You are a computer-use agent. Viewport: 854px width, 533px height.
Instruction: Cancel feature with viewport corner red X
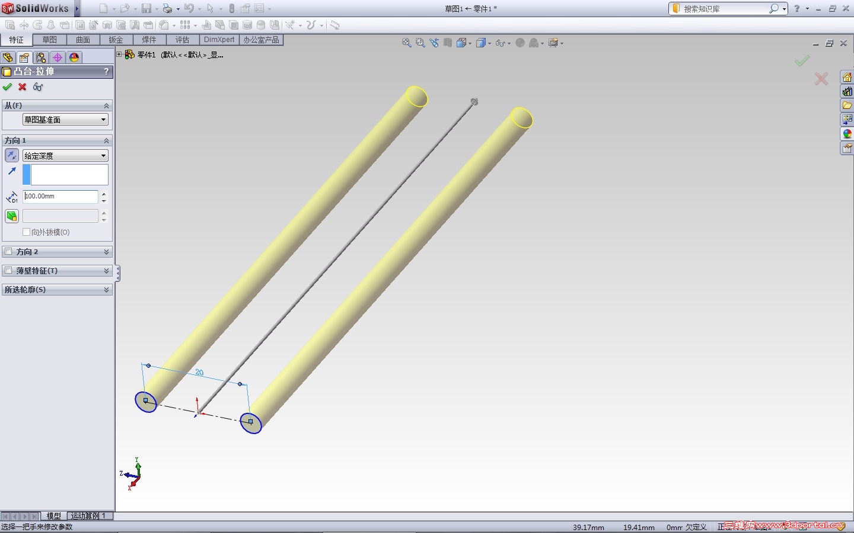tap(821, 79)
